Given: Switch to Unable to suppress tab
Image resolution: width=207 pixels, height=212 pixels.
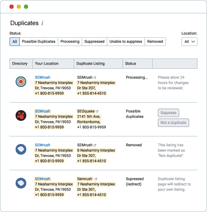Looking at the screenshot, I should (x=126, y=42).
